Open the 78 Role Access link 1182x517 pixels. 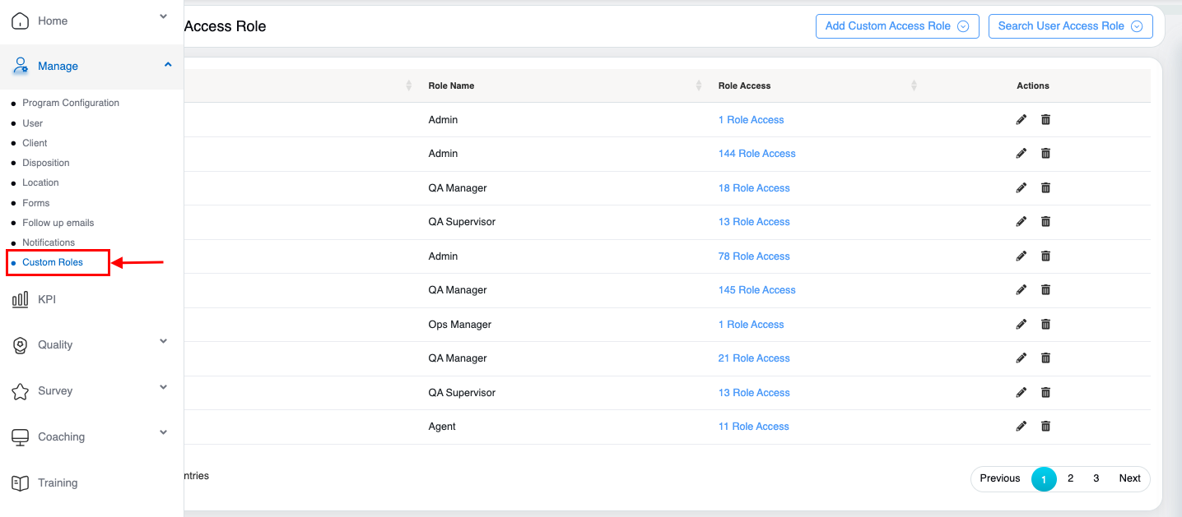pos(753,256)
